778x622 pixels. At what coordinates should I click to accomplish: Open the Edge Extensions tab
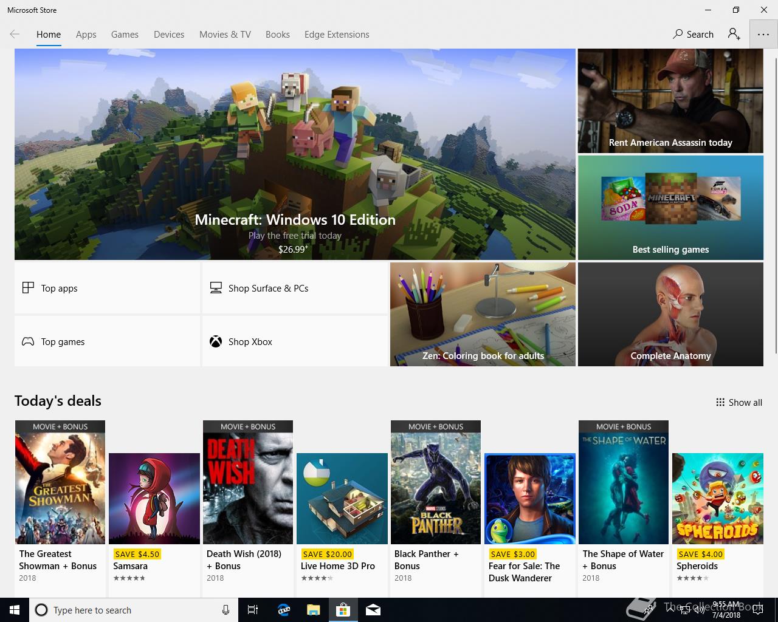(337, 35)
